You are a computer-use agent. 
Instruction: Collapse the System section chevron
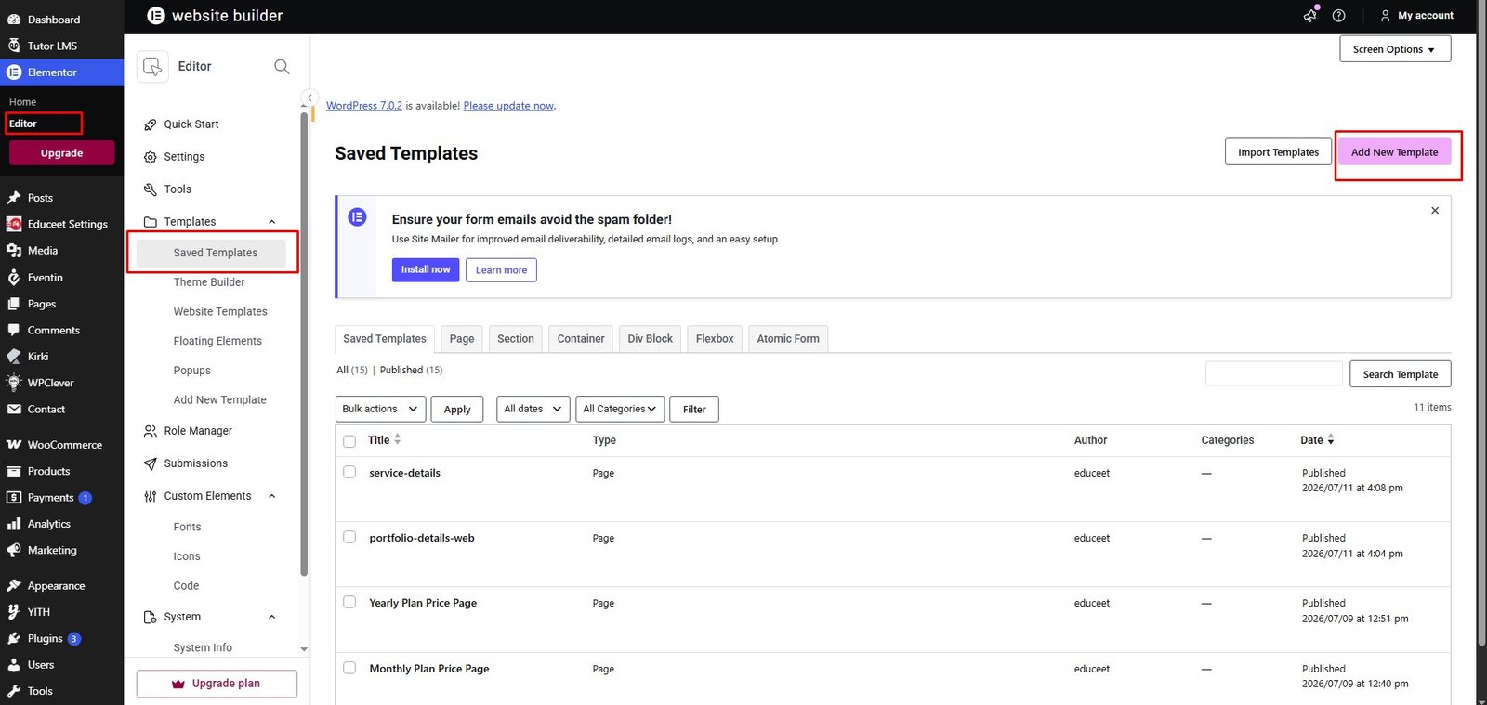(x=272, y=617)
